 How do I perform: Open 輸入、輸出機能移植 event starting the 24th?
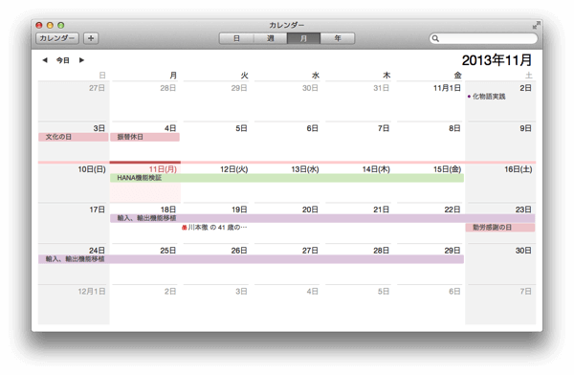pyautogui.click(x=251, y=259)
